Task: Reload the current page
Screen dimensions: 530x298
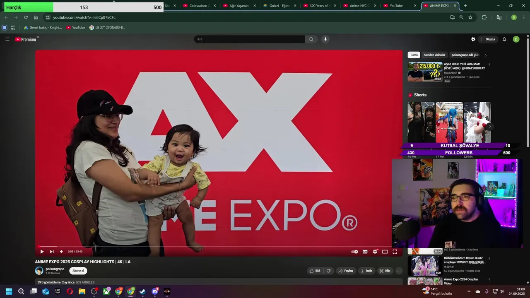Action: tap(26, 17)
